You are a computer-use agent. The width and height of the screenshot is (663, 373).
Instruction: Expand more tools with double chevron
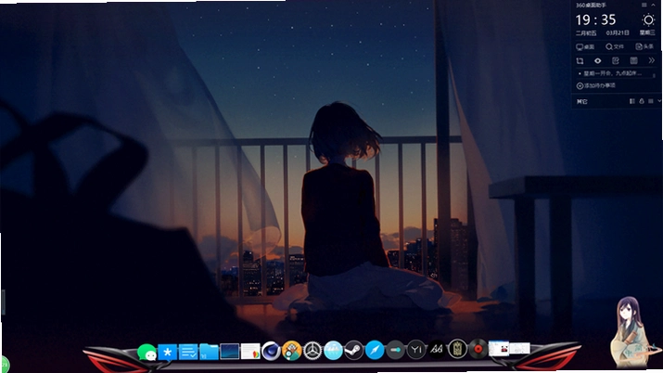click(x=652, y=61)
